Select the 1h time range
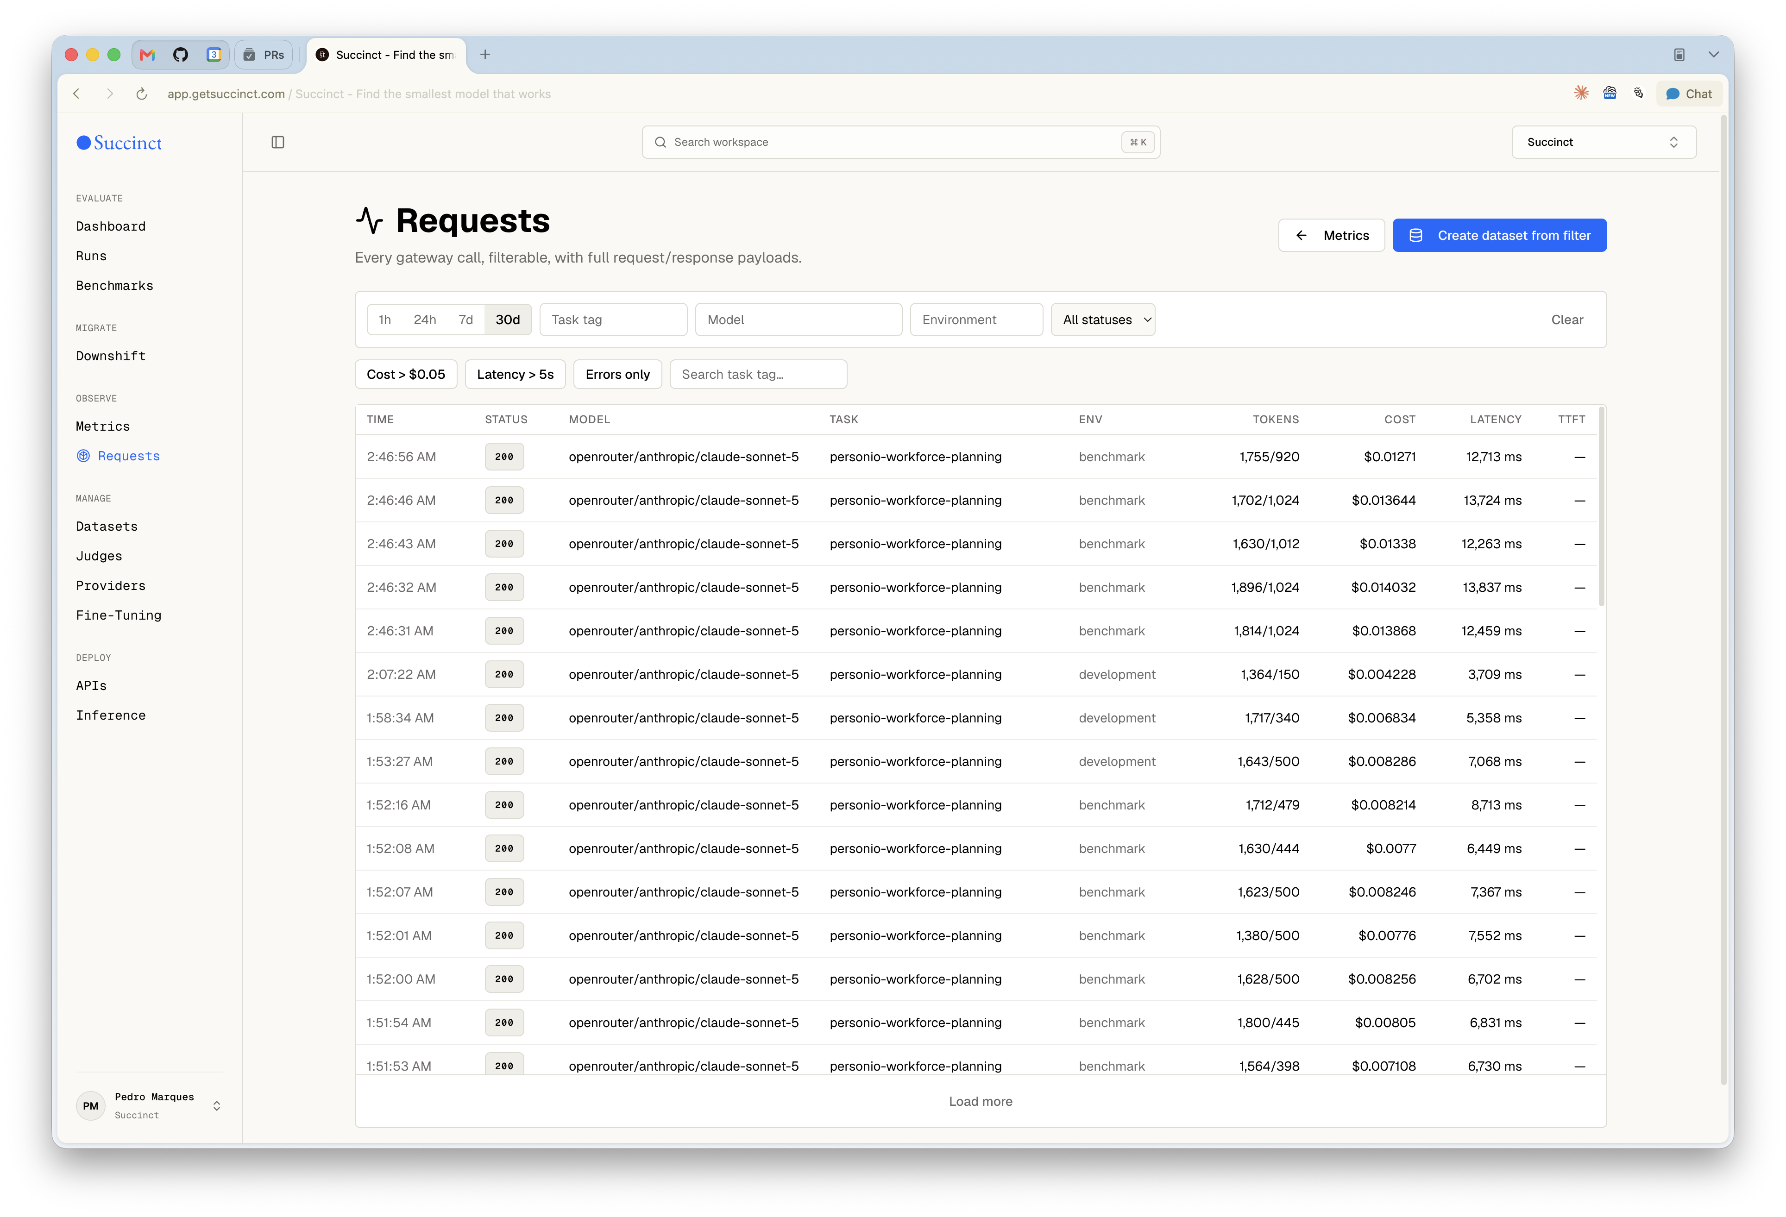The height and width of the screenshot is (1217, 1786). [385, 320]
